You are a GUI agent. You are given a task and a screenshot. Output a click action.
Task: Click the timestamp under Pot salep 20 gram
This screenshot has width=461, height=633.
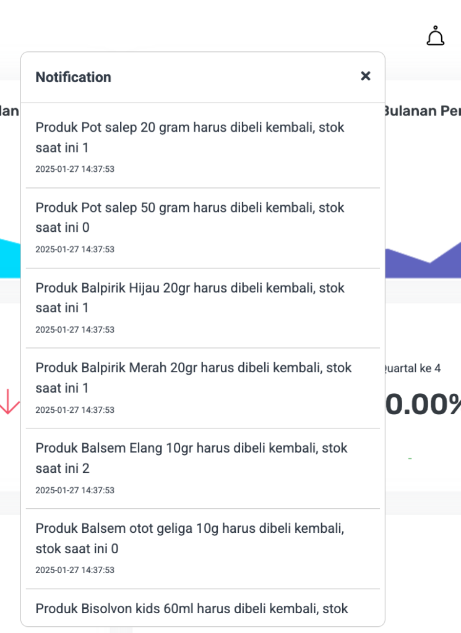coord(75,169)
